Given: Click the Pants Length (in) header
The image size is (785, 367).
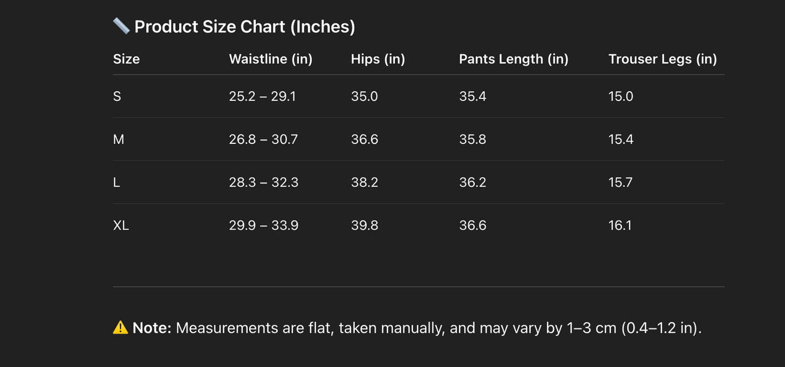Looking at the screenshot, I should click(513, 59).
